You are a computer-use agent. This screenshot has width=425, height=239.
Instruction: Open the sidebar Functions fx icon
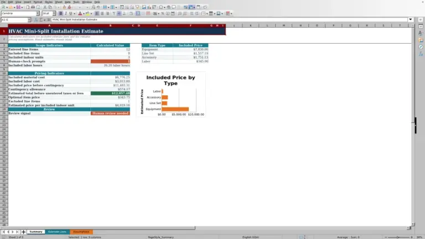pyautogui.click(x=421, y=54)
